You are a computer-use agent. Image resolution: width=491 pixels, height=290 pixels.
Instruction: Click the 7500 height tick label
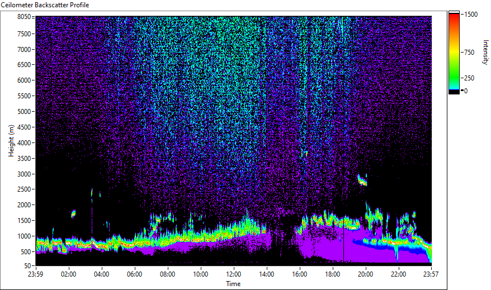click(x=24, y=34)
